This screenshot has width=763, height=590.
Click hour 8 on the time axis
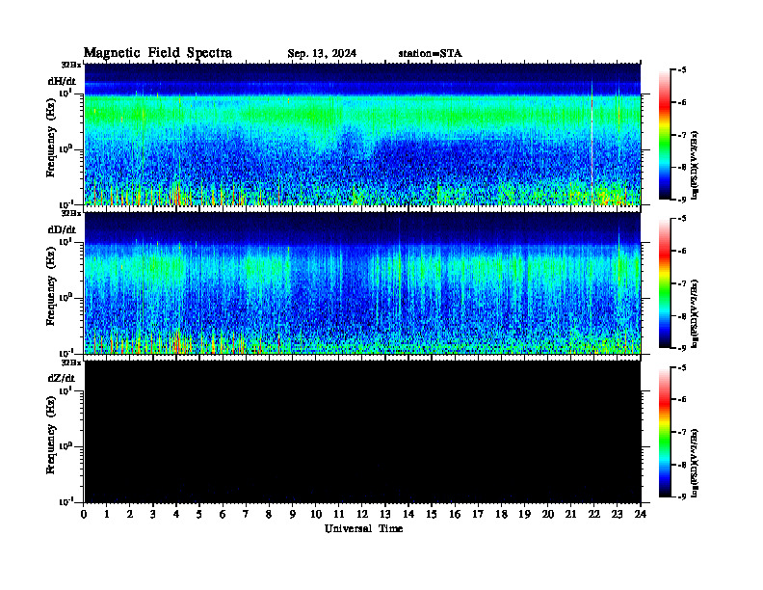pos(269,514)
